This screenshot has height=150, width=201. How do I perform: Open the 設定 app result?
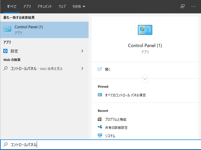44,51
